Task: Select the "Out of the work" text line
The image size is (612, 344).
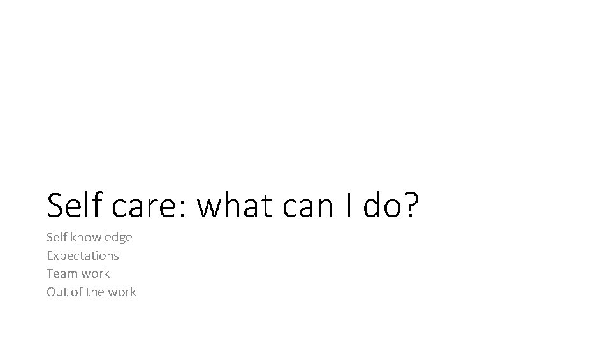Action: pos(91,292)
